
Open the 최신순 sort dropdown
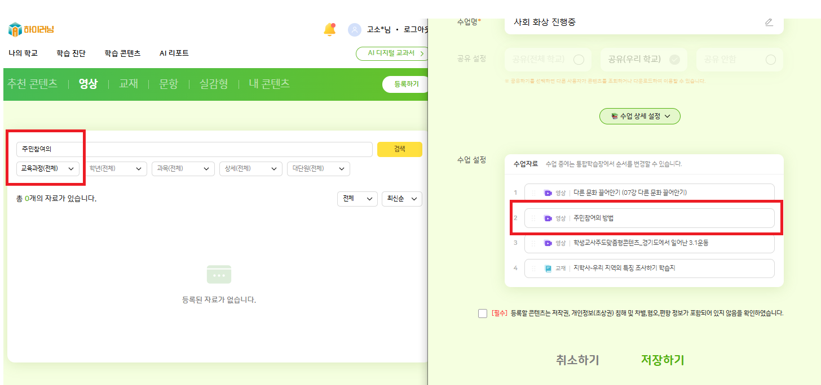[x=401, y=199]
